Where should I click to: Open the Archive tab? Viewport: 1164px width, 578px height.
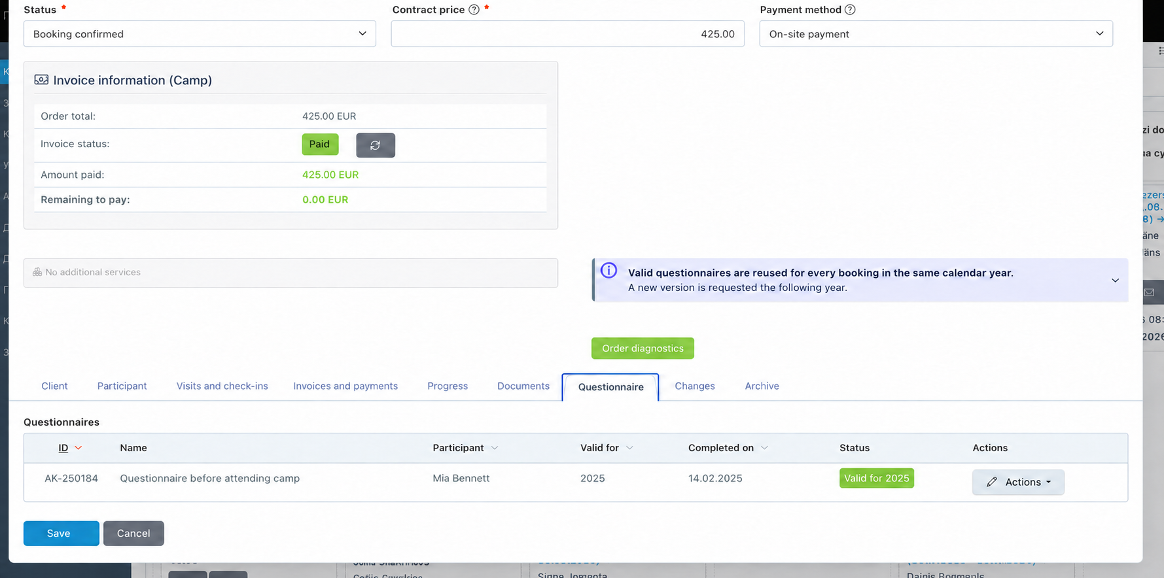click(x=762, y=386)
